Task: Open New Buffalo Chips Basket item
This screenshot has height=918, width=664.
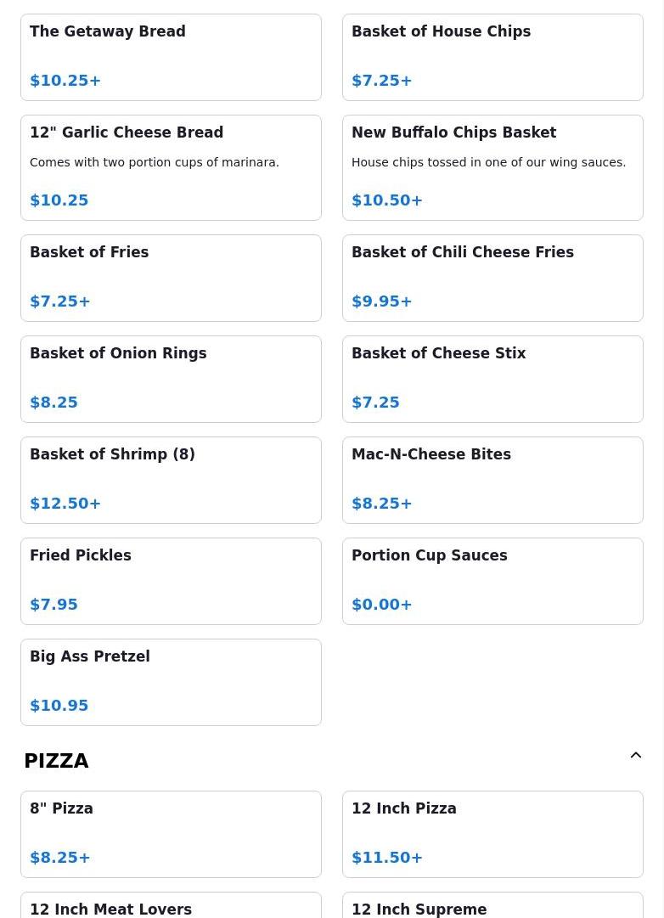Action: point(492,167)
